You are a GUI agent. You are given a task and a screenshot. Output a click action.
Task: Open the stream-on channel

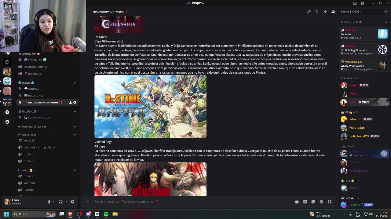[x=47, y=60]
